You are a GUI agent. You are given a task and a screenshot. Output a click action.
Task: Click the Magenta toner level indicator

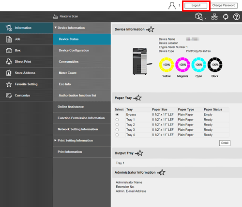182,65
